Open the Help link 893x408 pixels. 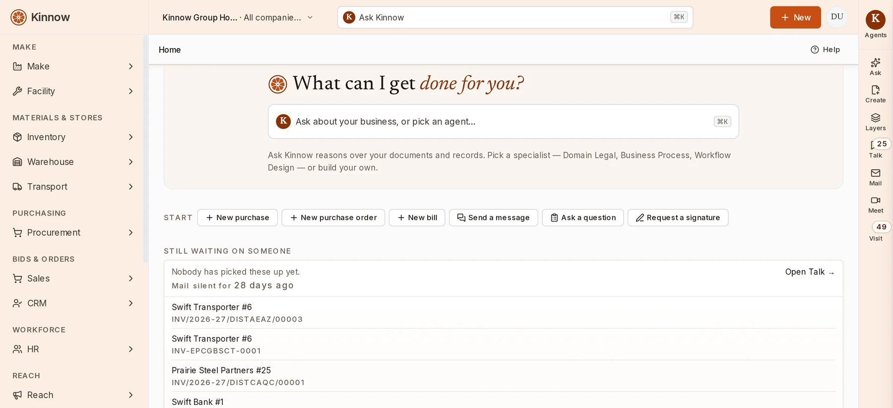(825, 50)
